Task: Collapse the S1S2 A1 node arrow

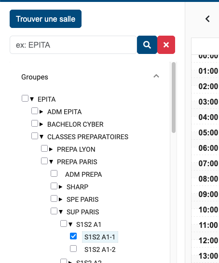Action: (70, 224)
